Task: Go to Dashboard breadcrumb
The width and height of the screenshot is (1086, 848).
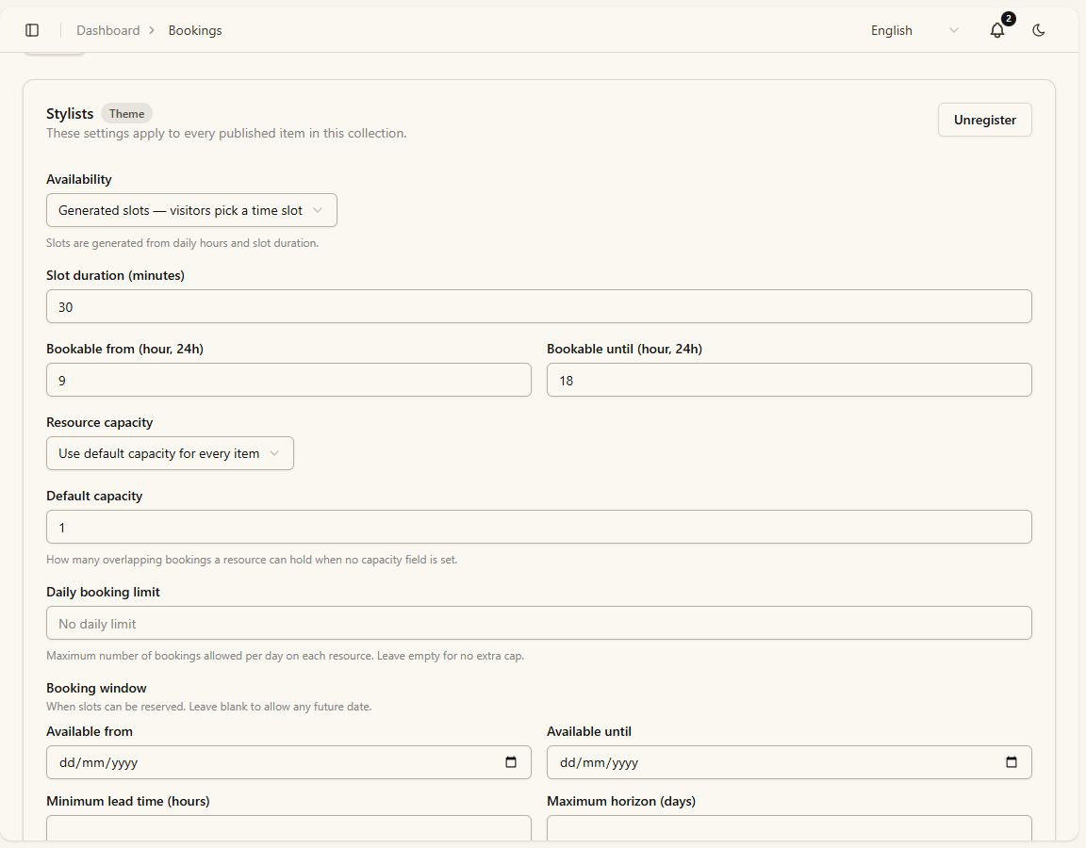Action: [108, 30]
